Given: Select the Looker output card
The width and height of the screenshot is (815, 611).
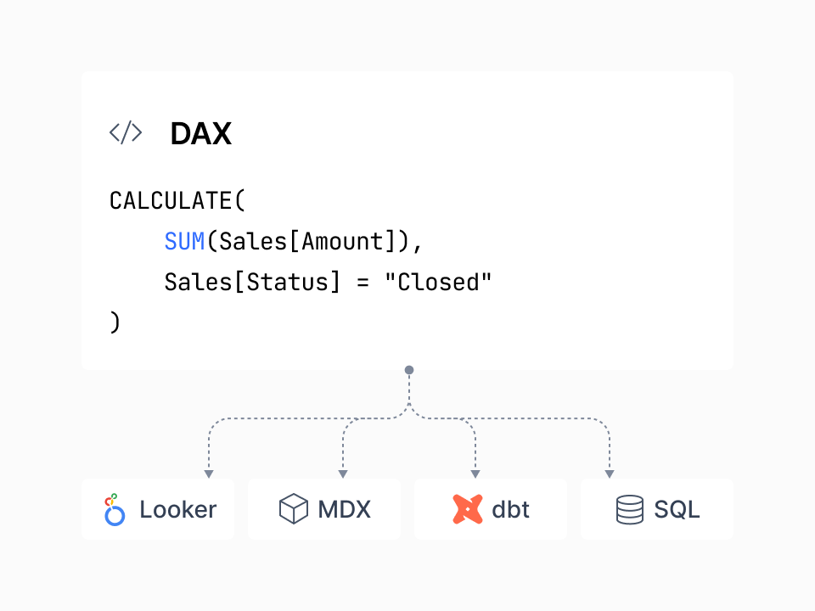Looking at the screenshot, I should coord(158,509).
